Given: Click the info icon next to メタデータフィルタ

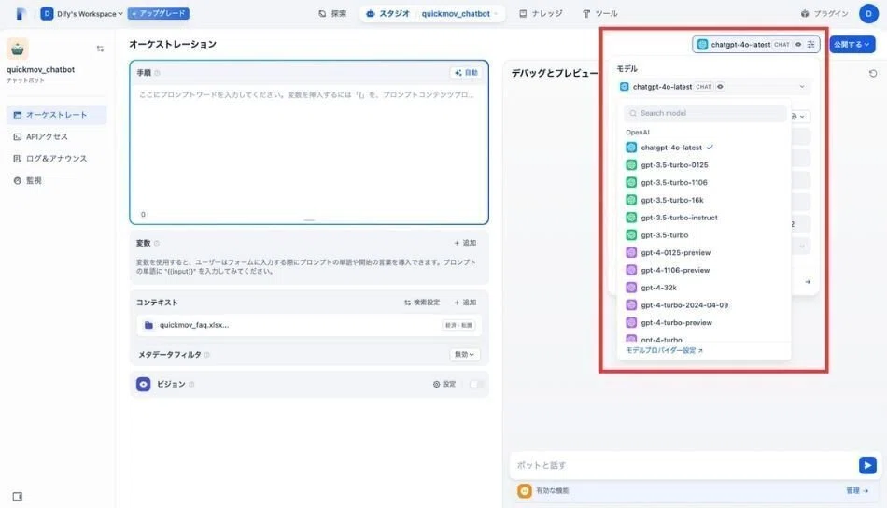Looking at the screenshot, I should [206, 355].
